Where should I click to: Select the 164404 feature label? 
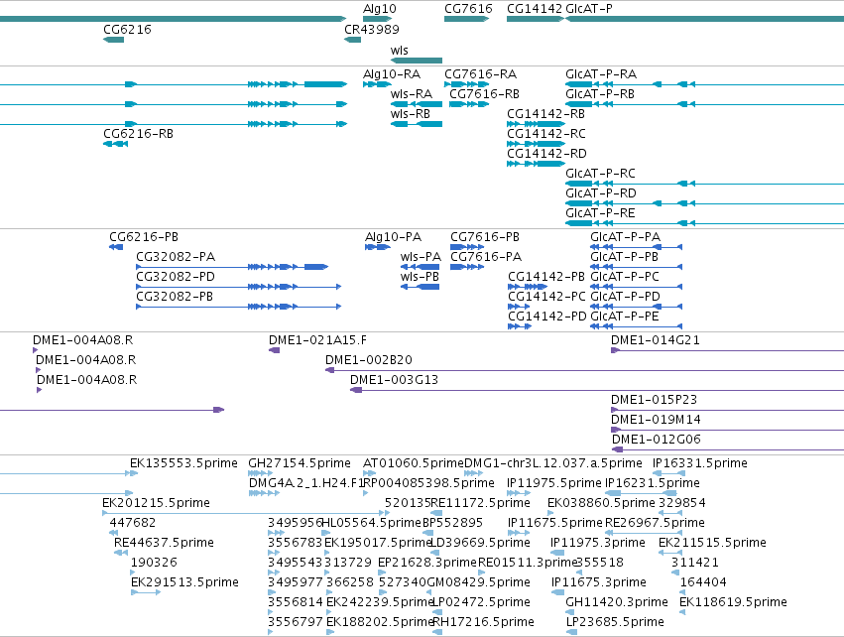tap(703, 582)
